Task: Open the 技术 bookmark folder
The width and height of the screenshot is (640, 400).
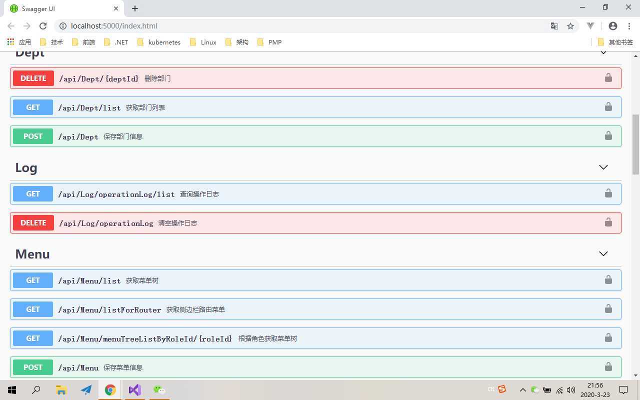Action: (x=51, y=42)
